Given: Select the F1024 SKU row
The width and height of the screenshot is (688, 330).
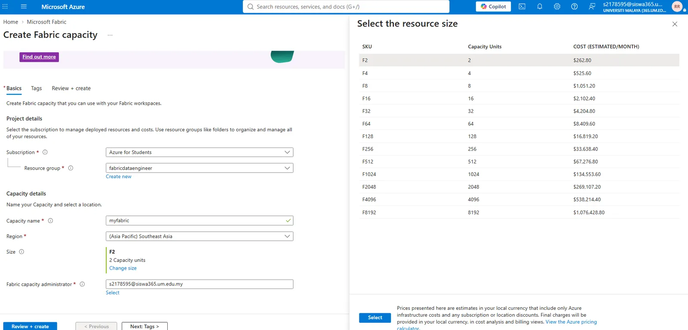Looking at the screenshot, I should tap(519, 174).
